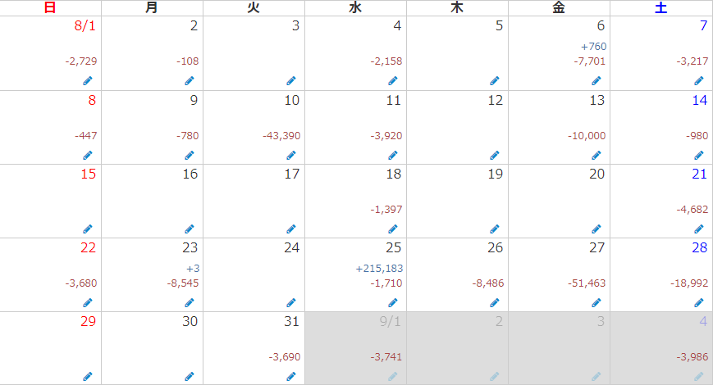Click the +760 income on August 6
Image resolution: width=713 pixels, height=385 pixels.
(593, 47)
